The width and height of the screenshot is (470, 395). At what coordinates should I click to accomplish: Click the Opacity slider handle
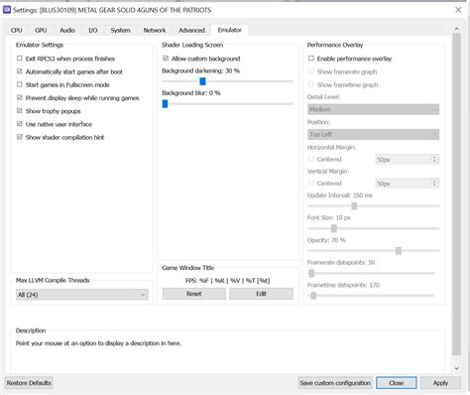399,251
